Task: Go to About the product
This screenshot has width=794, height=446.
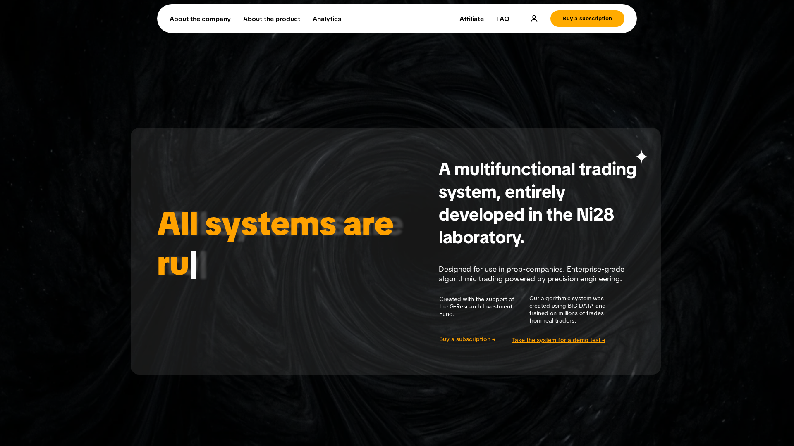Action: point(272,19)
